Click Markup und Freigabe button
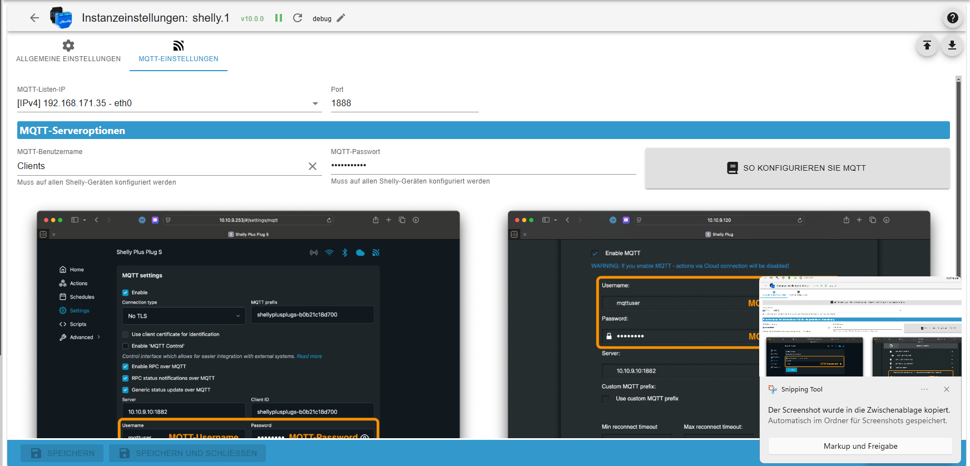Image resolution: width=970 pixels, height=466 pixels. (x=860, y=446)
